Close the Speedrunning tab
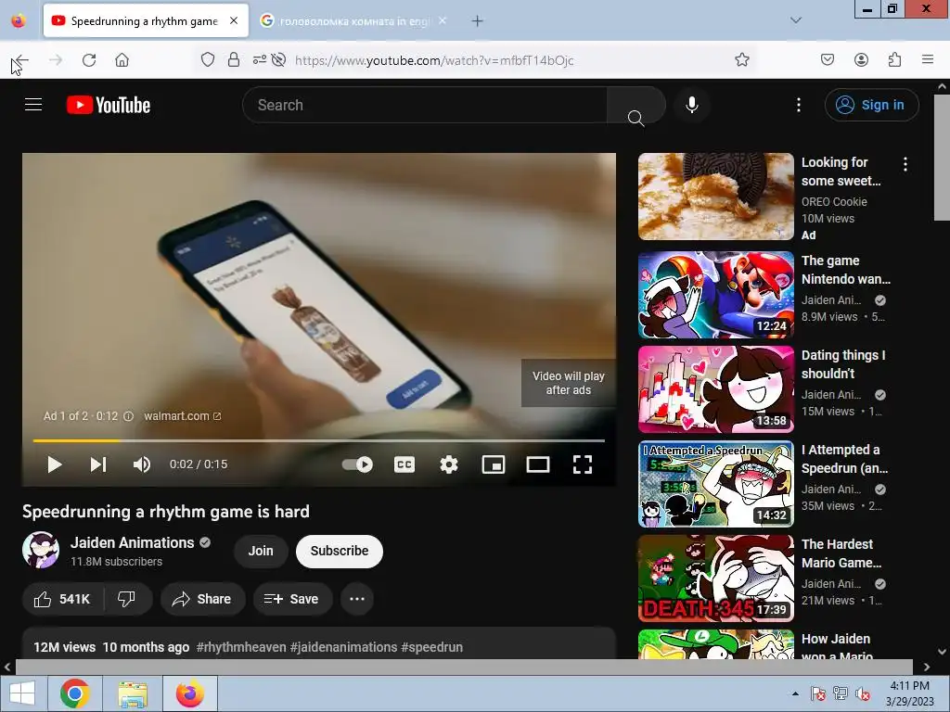Viewport: 950px width, 712px height. tap(233, 20)
